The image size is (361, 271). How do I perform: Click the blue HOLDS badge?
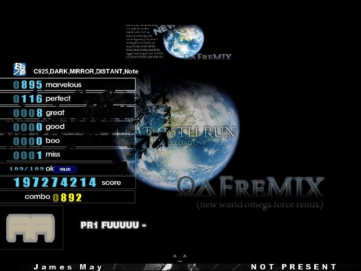[x=65, y=169]
